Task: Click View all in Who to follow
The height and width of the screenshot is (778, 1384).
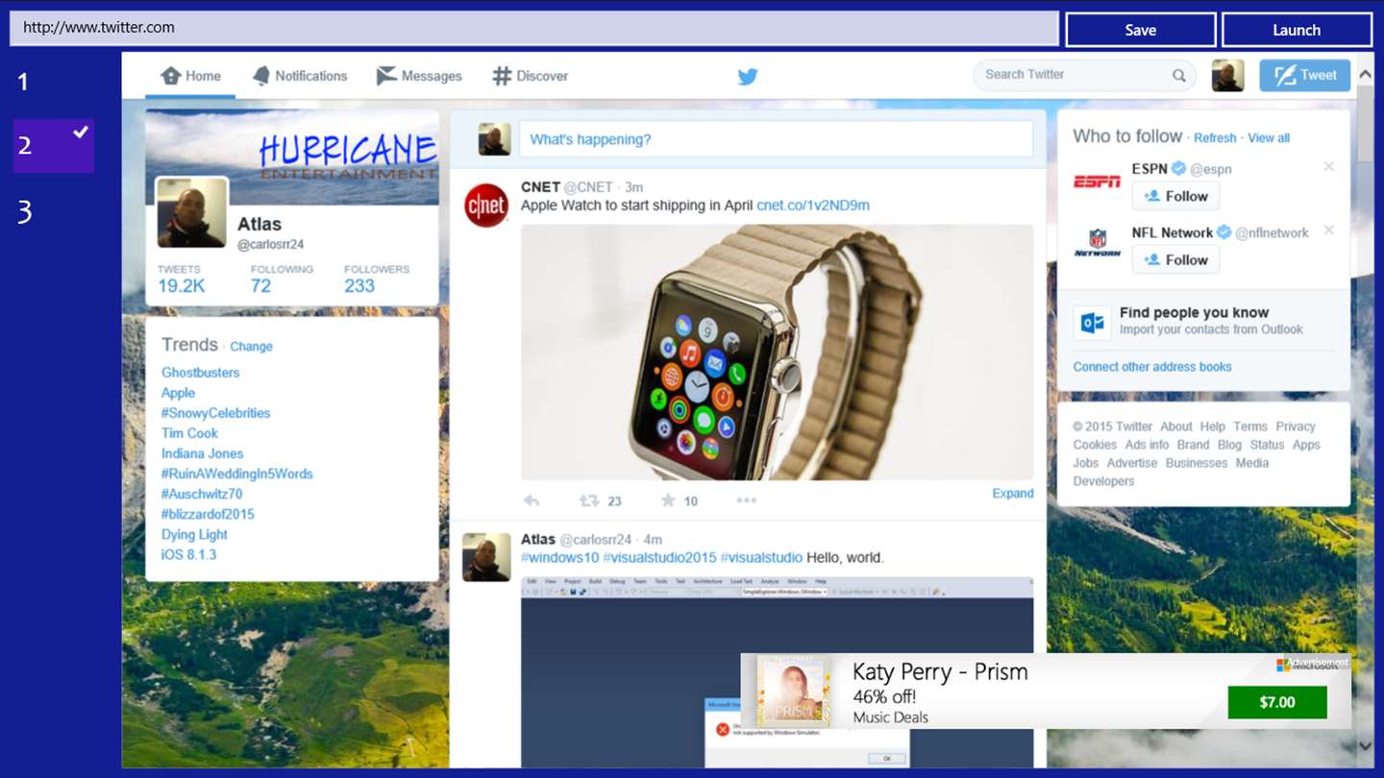Action: pyautogui.click(x=1269, y=138)
